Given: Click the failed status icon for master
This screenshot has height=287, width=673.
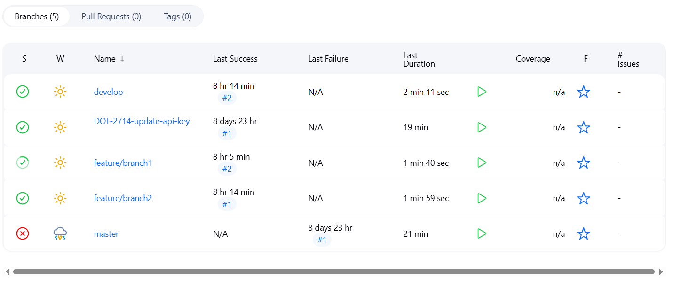Looking at the screenshot, I should [x=23, y=233].
